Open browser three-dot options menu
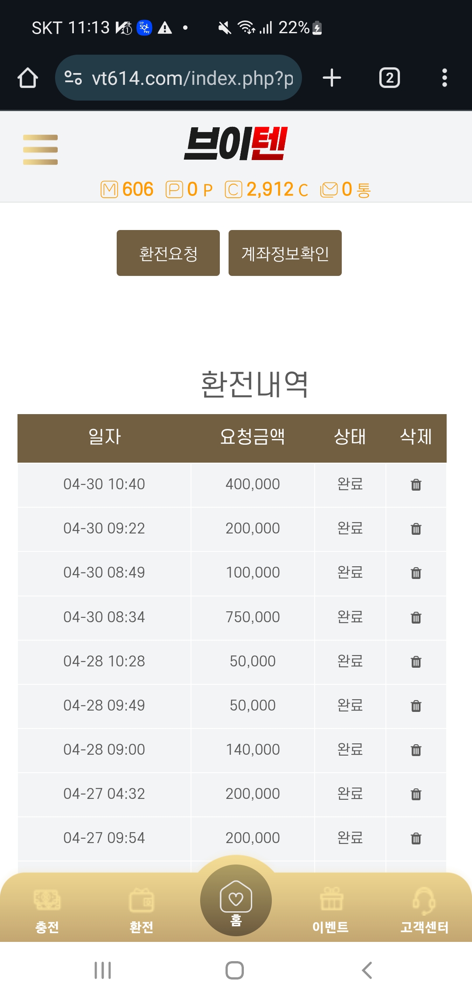Screen dimensions: 472x997 (444, 78)
